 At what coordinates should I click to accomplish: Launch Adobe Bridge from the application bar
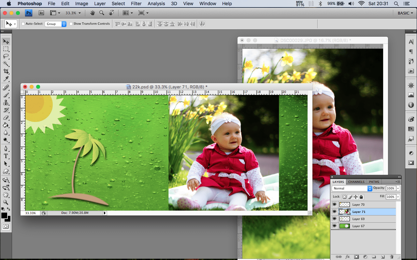pyautogui.click(x=41, y=13)
